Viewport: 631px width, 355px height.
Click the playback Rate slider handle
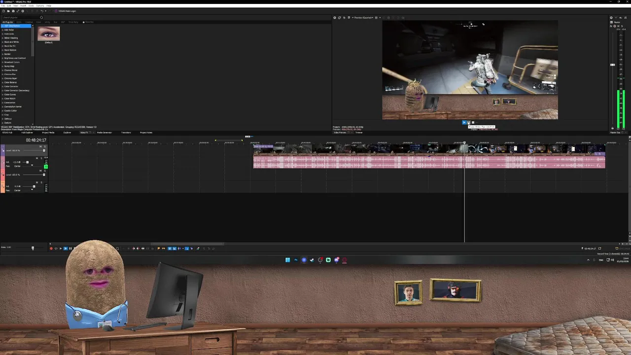(x=33, y=248)
